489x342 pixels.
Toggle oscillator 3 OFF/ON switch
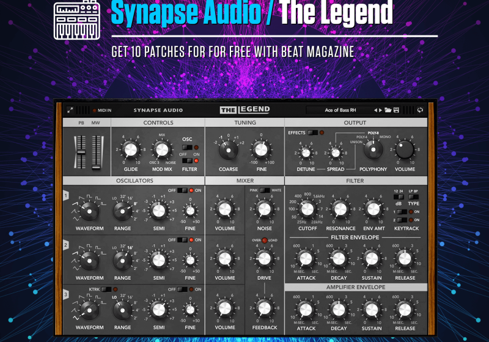tap(182, 289)
